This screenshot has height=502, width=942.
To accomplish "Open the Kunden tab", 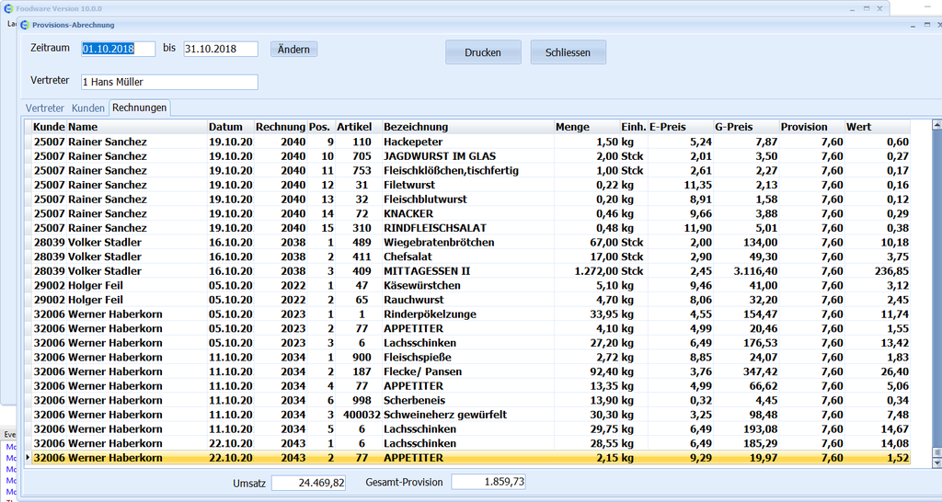I will click(x=88, y=108).
